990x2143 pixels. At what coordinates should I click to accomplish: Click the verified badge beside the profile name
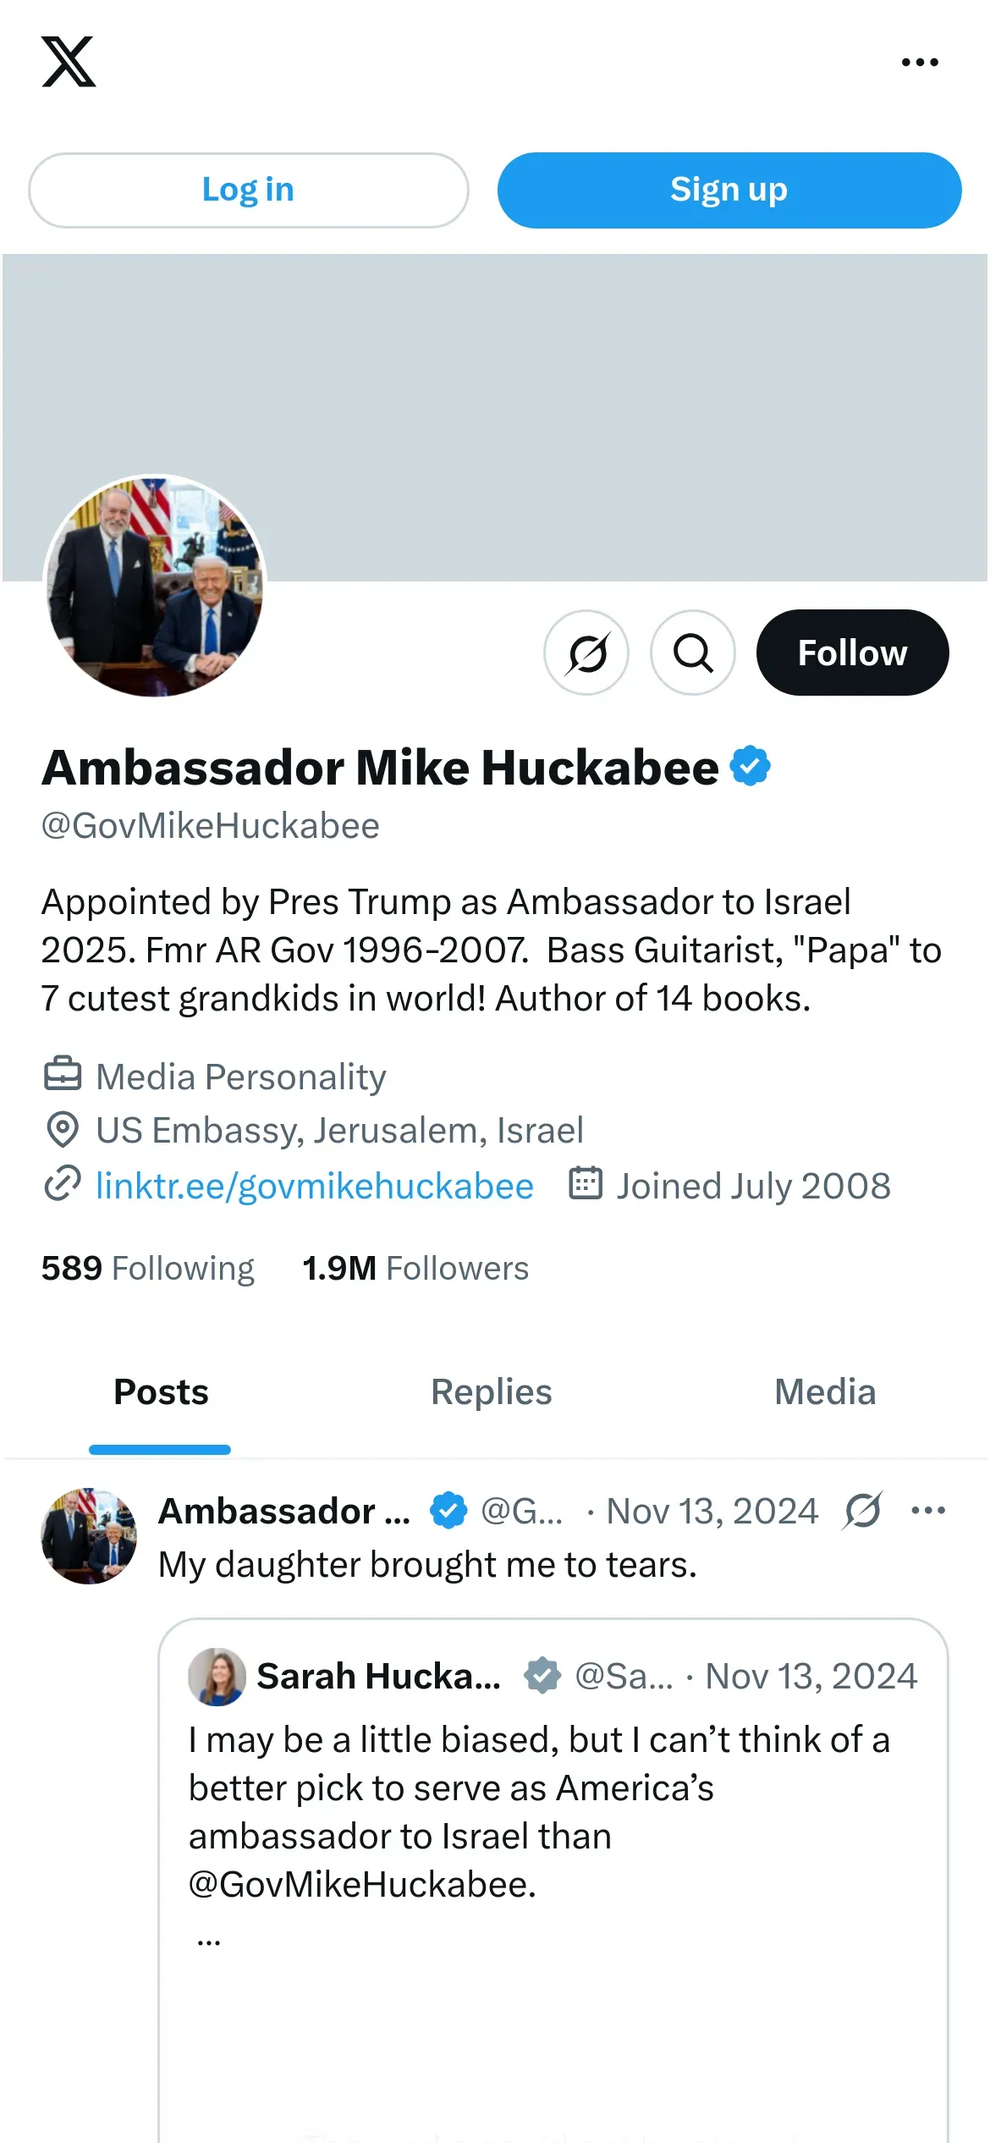[751, 766]
